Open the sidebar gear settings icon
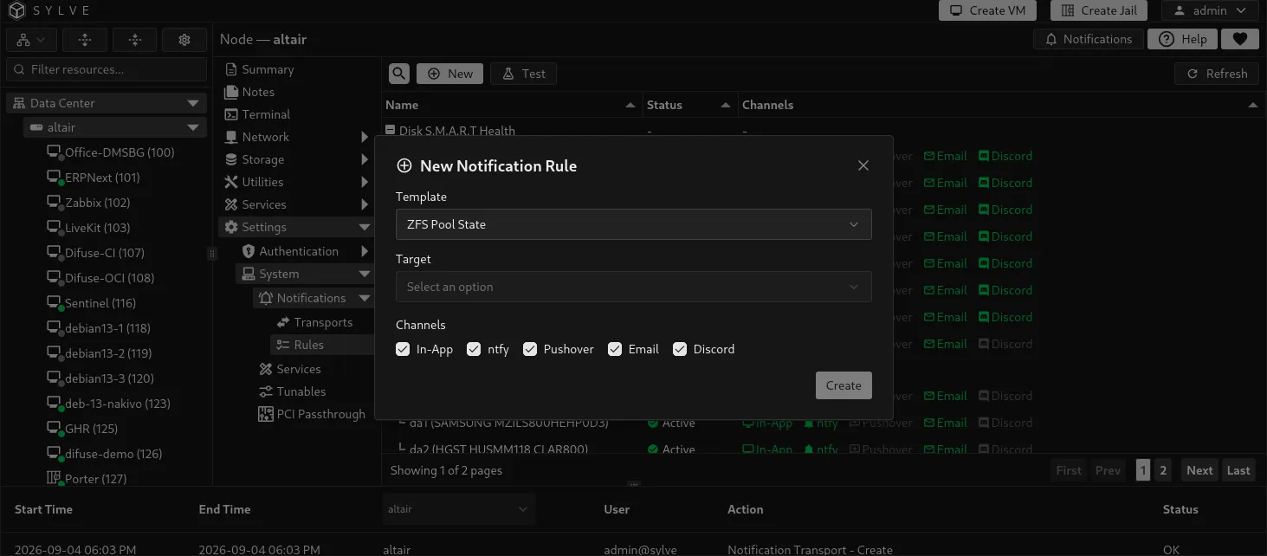Viewport: 1267px width, 556px height. [184, 40]
